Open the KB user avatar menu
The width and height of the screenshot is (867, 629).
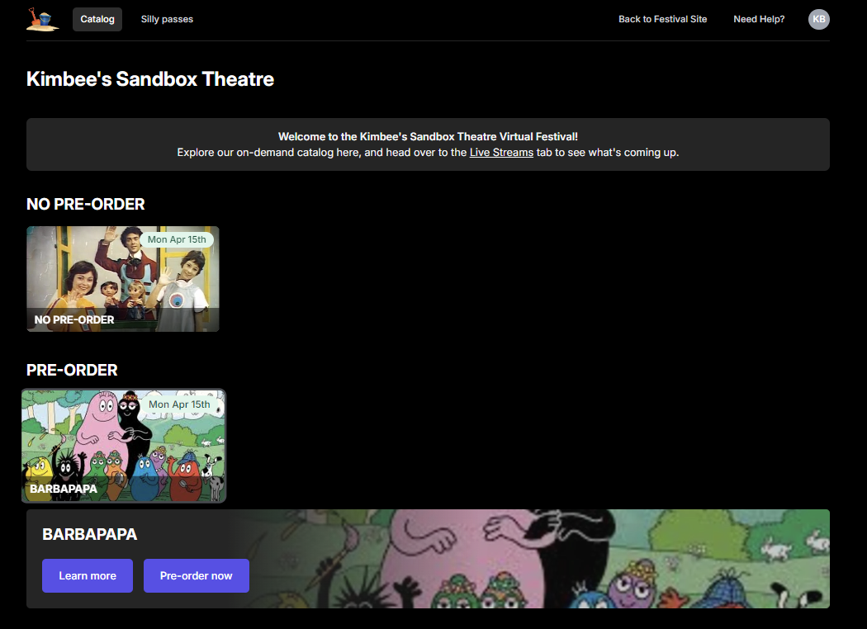(818, 19)
